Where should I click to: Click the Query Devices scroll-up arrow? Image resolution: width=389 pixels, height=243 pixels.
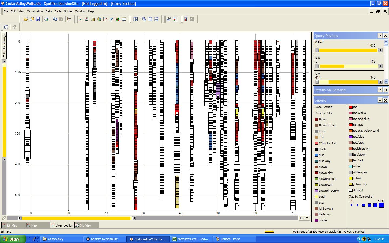(386, 42)
